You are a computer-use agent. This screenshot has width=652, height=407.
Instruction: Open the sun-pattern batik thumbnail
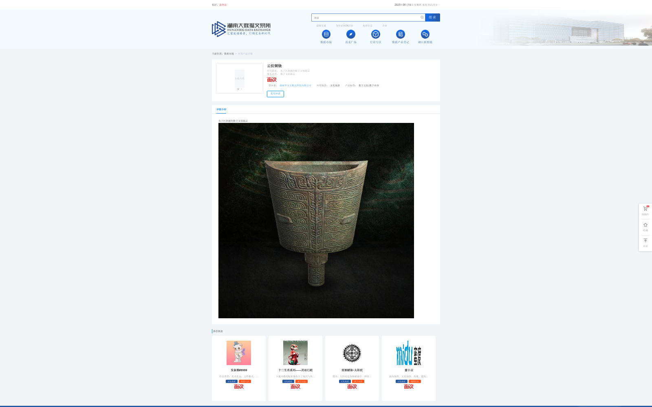point(352,353)
